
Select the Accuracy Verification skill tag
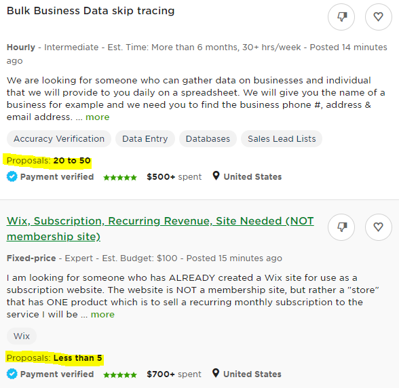59,138
